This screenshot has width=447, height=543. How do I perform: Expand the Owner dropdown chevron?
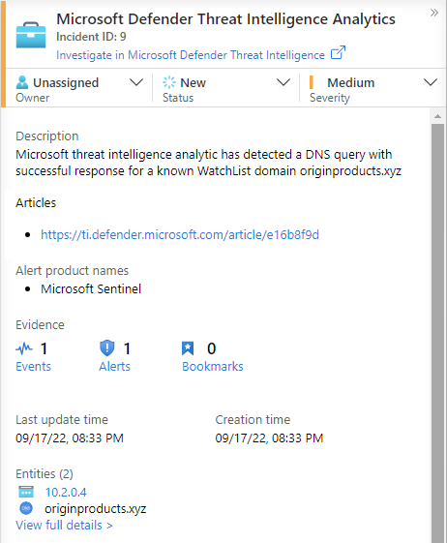pyautogui.click(x=136, y=82)
